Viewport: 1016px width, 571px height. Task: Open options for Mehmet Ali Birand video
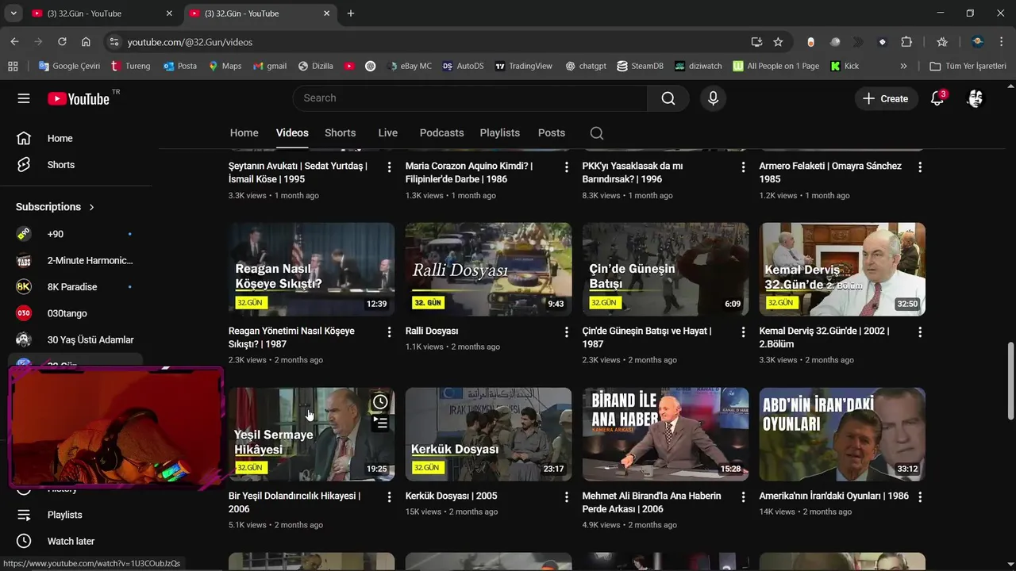pos(743,497)
